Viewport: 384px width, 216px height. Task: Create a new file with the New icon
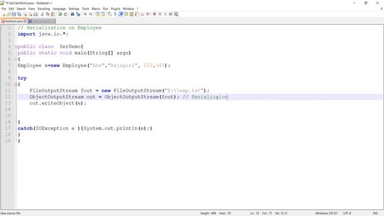4,14
